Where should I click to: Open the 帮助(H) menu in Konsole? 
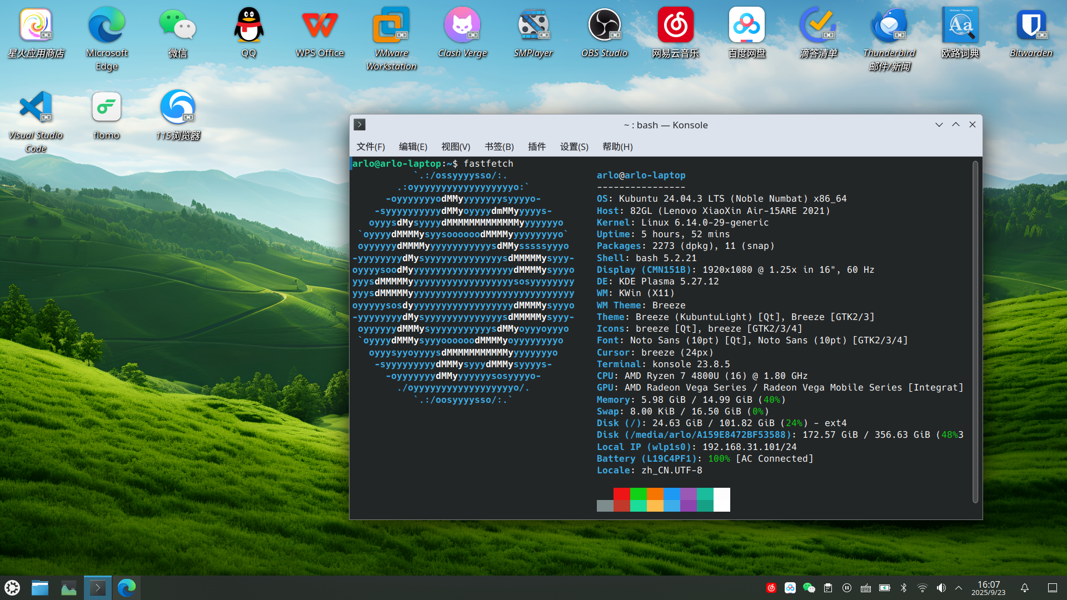coord(617,147)
